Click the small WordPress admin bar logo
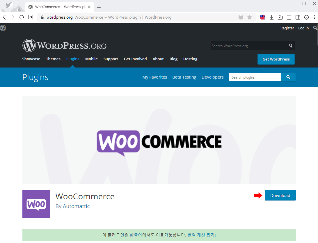Image resolution: width=318 pixels, height=243 pixels. click(x=3, y=28)
